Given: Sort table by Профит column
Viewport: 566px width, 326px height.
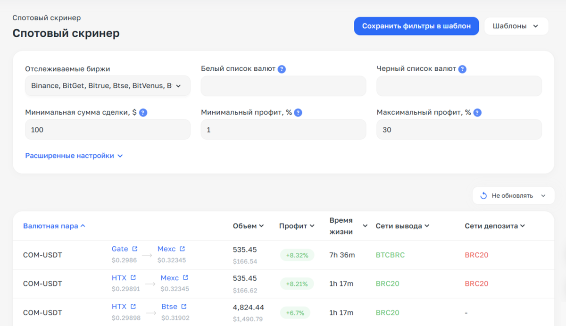Looking at the screenshot, I should 296,226.
